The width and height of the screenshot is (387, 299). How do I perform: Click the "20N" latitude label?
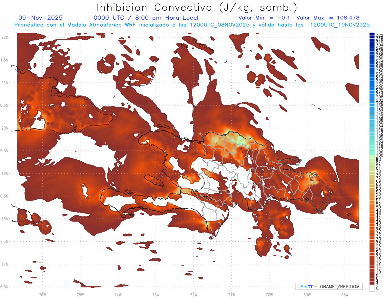point(5,128)
